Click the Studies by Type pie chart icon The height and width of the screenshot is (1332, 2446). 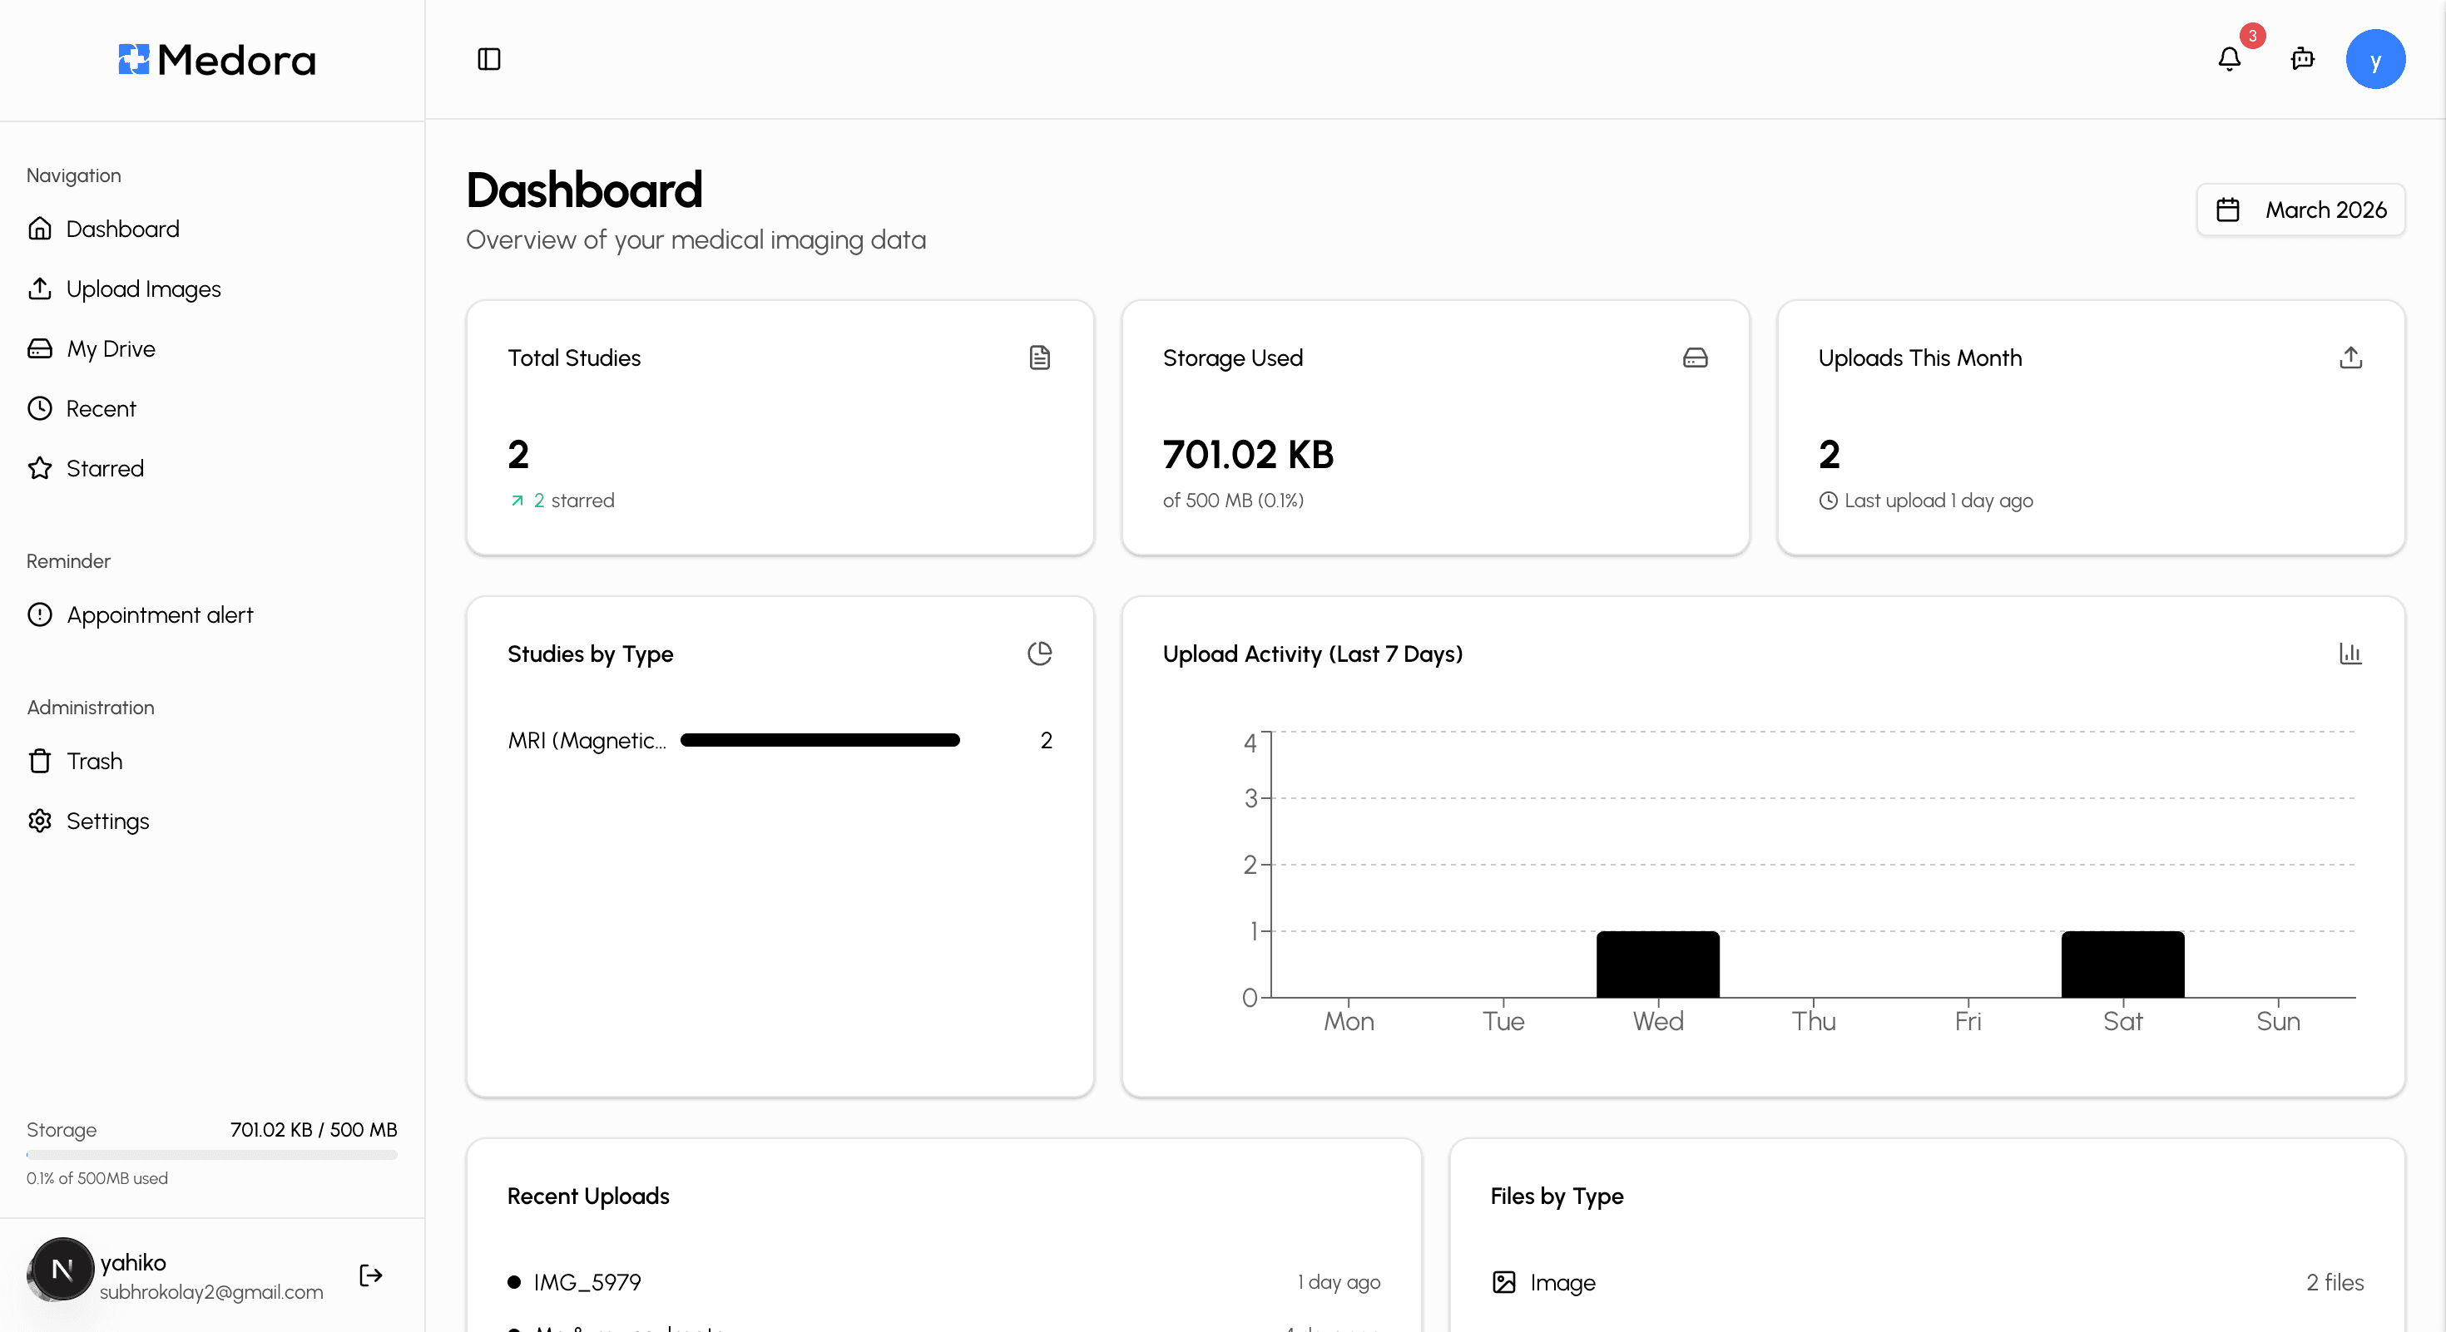[1040, 654]
